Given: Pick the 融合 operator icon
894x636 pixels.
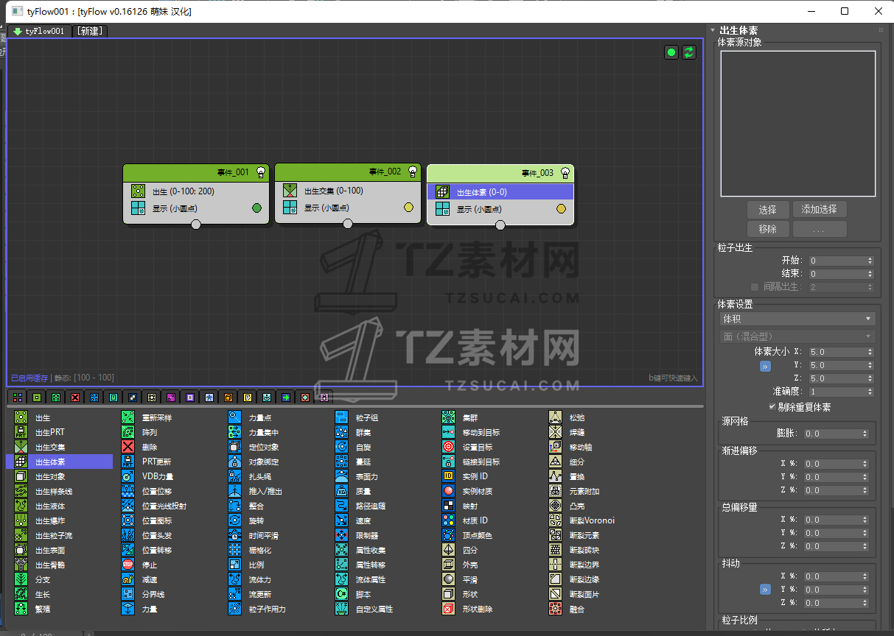Looking at the screenshot, I should pos(556,609).
